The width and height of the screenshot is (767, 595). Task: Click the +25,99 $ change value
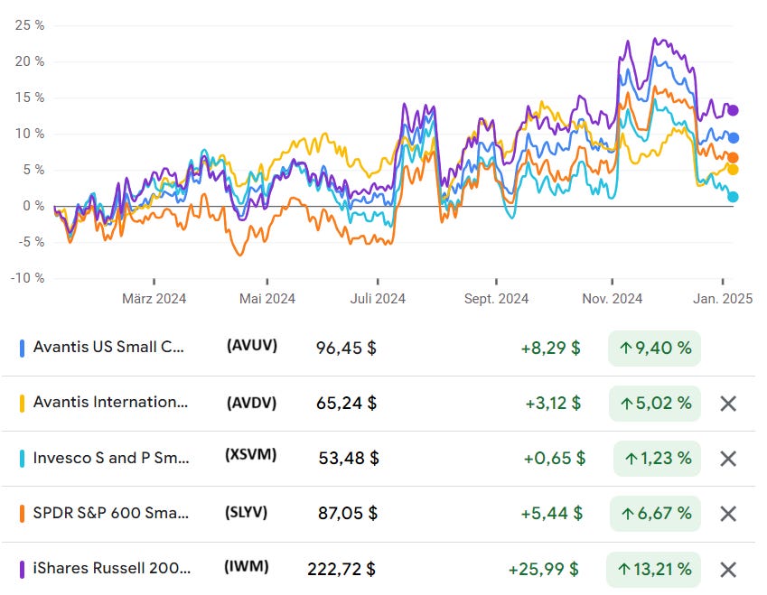(544, 569)
